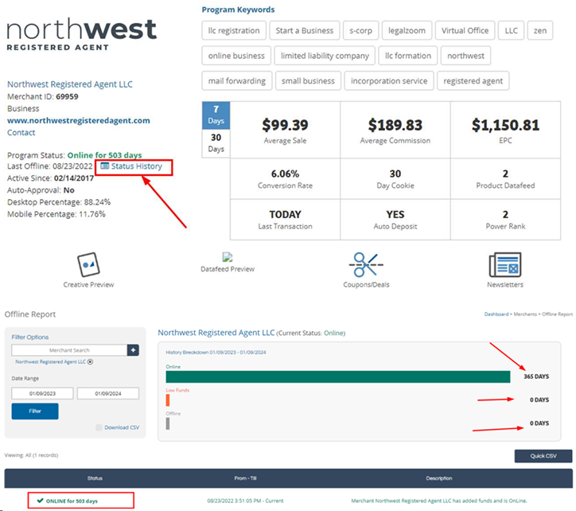576x511 pixels.
Task: Click the gray Offline bar
Action: pos(168,423)
